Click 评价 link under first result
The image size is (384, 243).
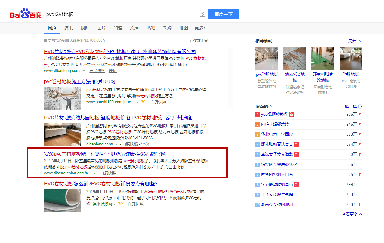tap(113, 71)
